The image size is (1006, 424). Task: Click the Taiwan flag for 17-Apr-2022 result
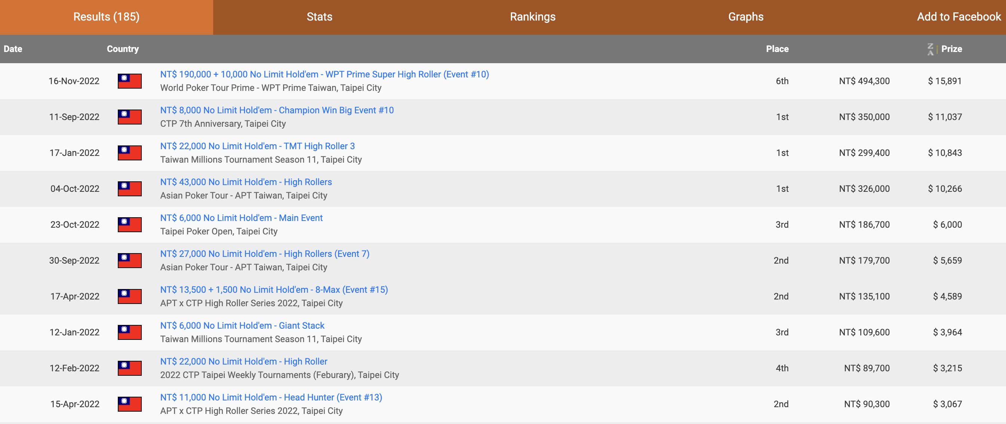point(129,297)
